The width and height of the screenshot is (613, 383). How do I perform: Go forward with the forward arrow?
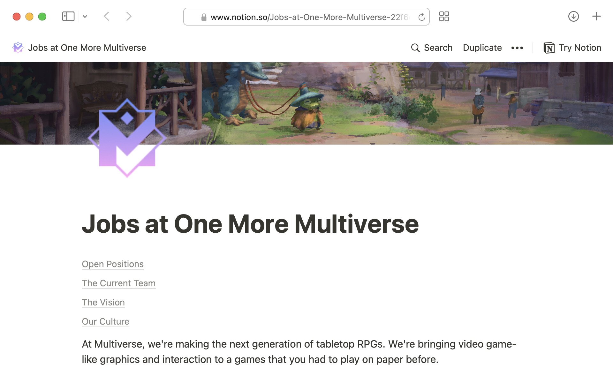pyautogui.click(x=129, y=16)
